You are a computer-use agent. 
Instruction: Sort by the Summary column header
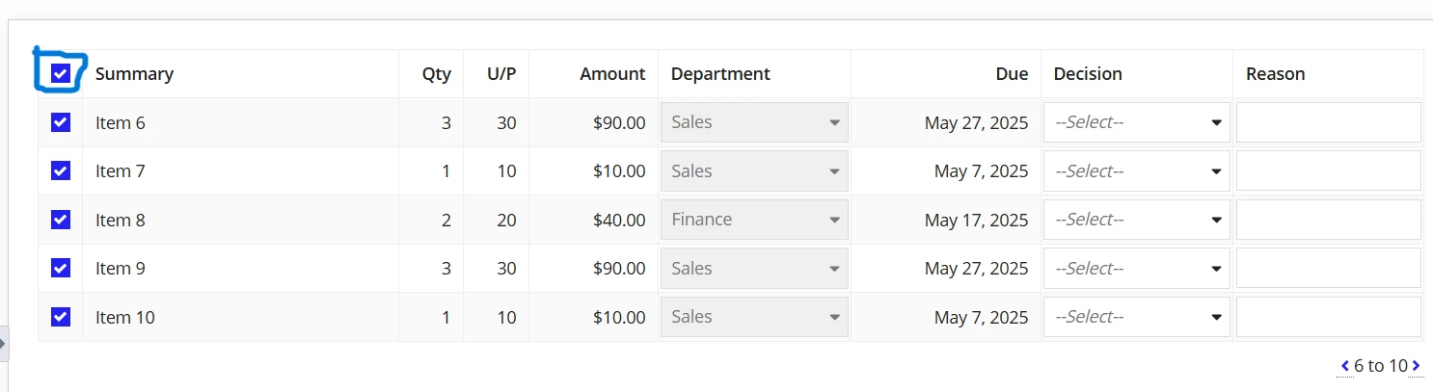click(x=134, y=74)
